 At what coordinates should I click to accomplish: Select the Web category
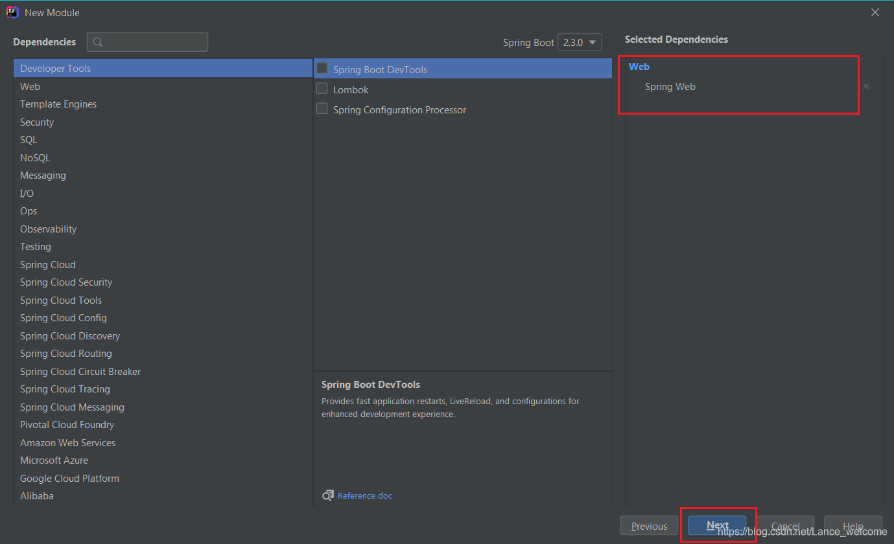(x=163, y=86)
